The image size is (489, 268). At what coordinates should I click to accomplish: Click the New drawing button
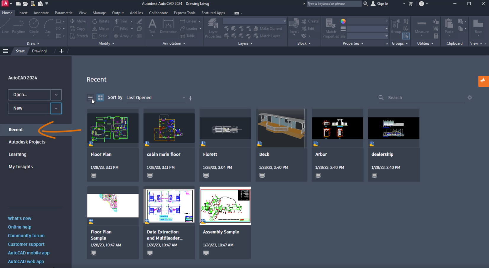(x=29, y=108)
